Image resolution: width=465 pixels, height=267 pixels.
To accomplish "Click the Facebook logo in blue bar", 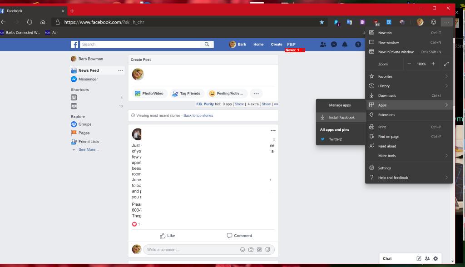I will click(x=74, y=44).
